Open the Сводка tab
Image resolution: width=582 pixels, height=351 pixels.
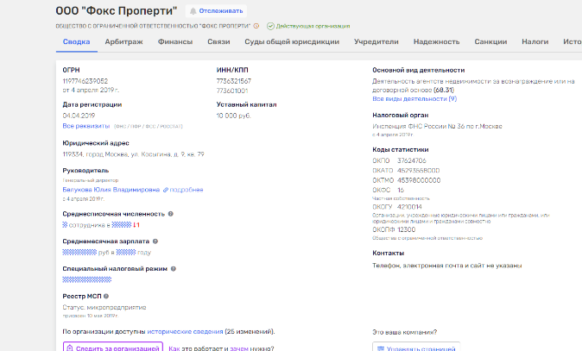pyautogui.click(x=77, y=41)
